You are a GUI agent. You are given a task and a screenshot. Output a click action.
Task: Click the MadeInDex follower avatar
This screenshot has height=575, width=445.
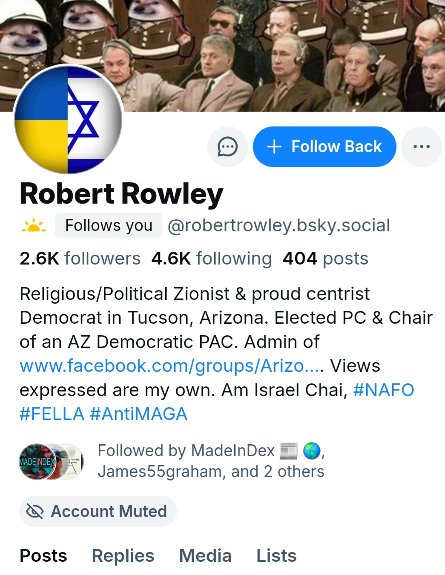(37, 461)
